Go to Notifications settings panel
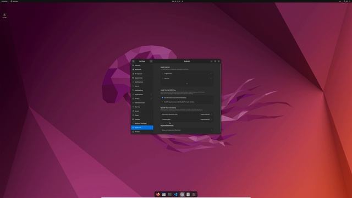 142,82
